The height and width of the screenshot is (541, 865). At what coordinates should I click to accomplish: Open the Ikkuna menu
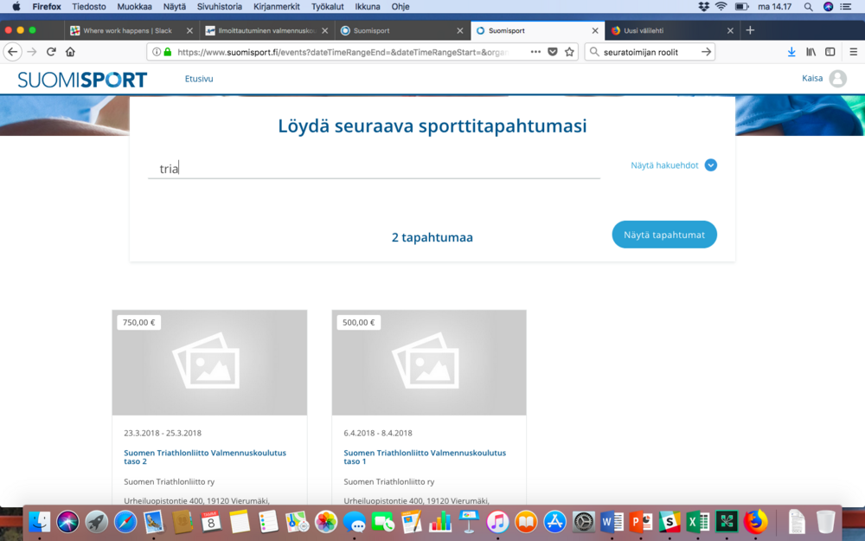point(368,7)
